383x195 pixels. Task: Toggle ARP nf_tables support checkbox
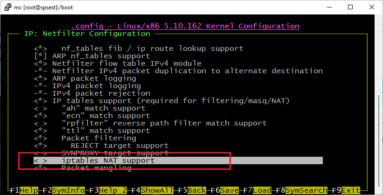click(40, 56)
